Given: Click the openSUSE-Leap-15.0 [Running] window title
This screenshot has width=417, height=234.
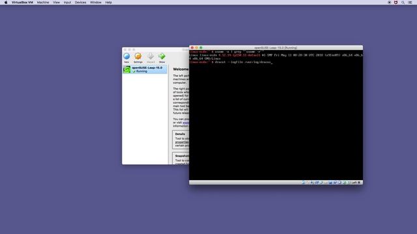Looking at the screenshot, I should pyautogui.click(x=276, y=47).
